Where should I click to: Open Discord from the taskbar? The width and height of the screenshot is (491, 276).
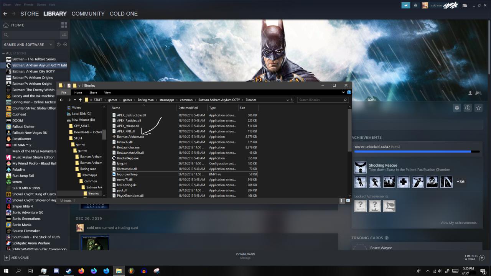(56, 271)
